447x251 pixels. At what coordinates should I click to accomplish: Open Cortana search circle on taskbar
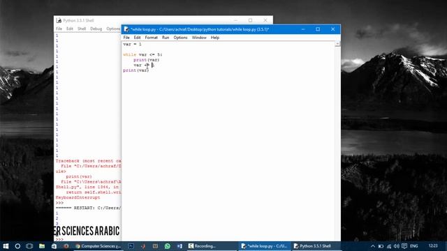[17, 246]
